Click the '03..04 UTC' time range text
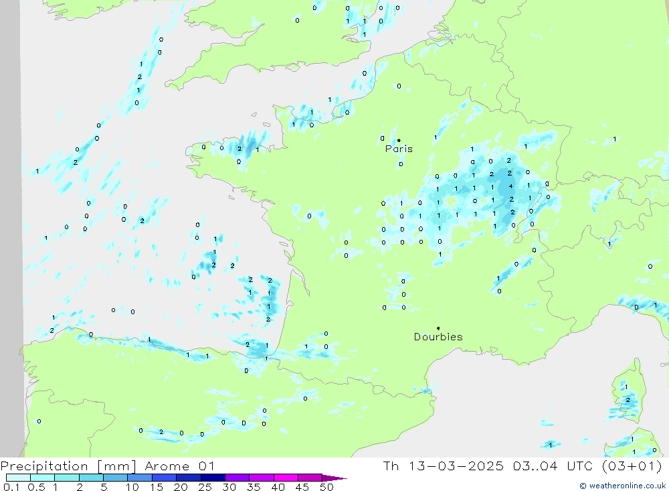Screen dimensions: 669x491 (553, 466)
